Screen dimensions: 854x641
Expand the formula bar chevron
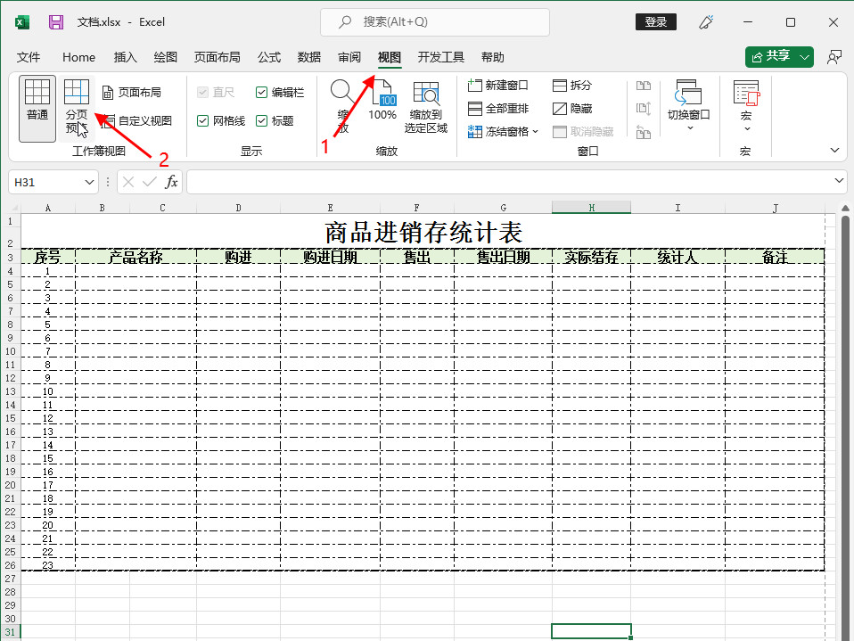click(839, 181)
